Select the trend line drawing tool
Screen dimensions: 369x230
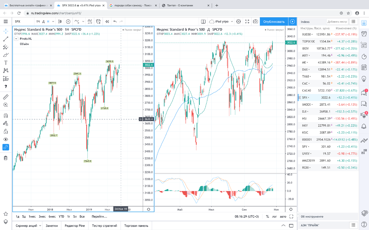click(6, 39)
